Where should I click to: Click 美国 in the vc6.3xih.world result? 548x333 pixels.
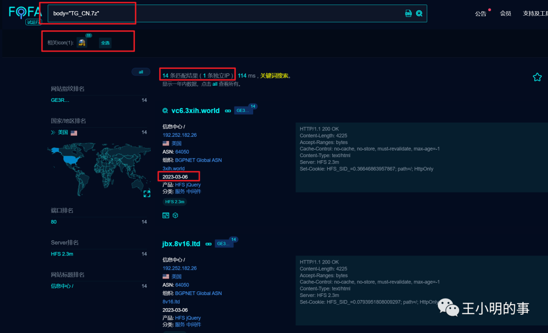coord(176,143)
